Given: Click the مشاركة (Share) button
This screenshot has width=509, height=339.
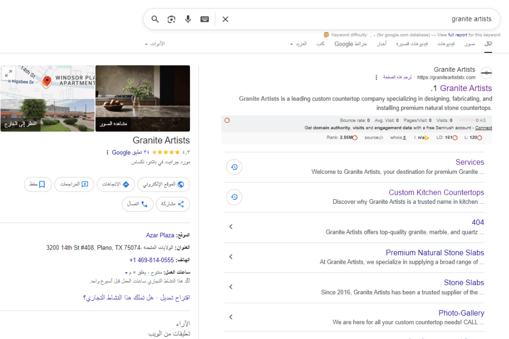Looking at the screenshot, I should coord(173,204).
